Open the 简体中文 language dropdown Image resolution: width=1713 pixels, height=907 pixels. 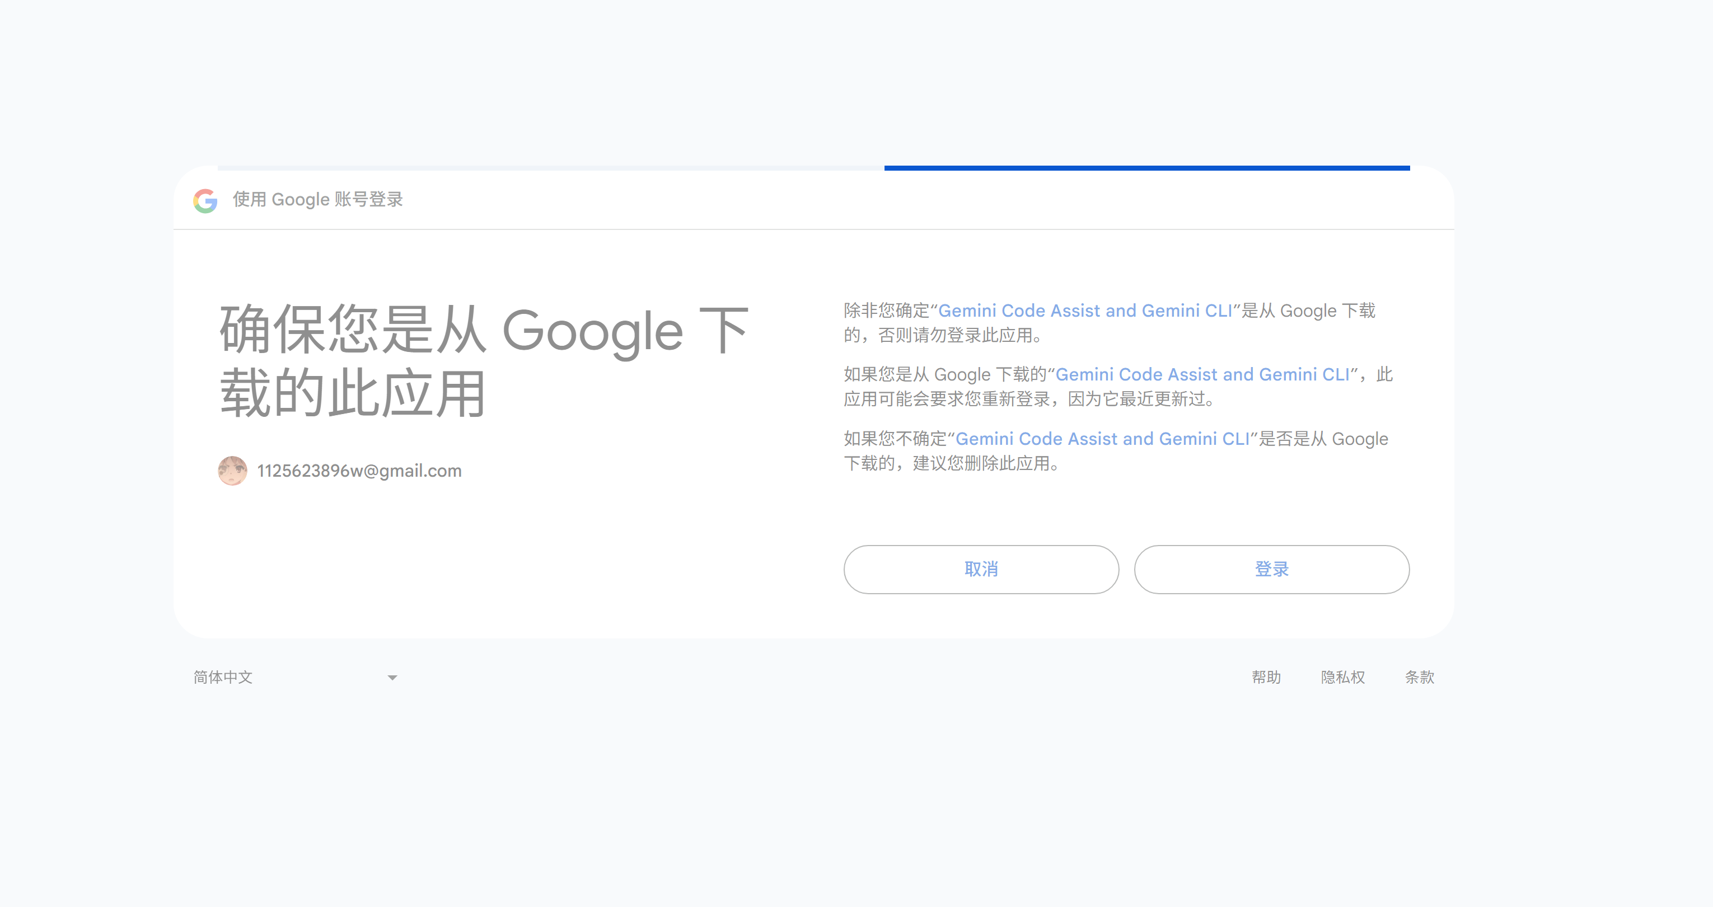coord(295,677)
